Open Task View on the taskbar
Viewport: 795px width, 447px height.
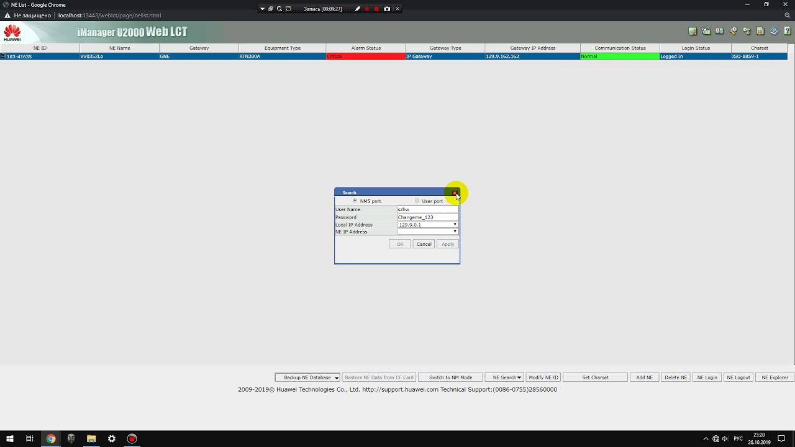[x=30, y=439]
